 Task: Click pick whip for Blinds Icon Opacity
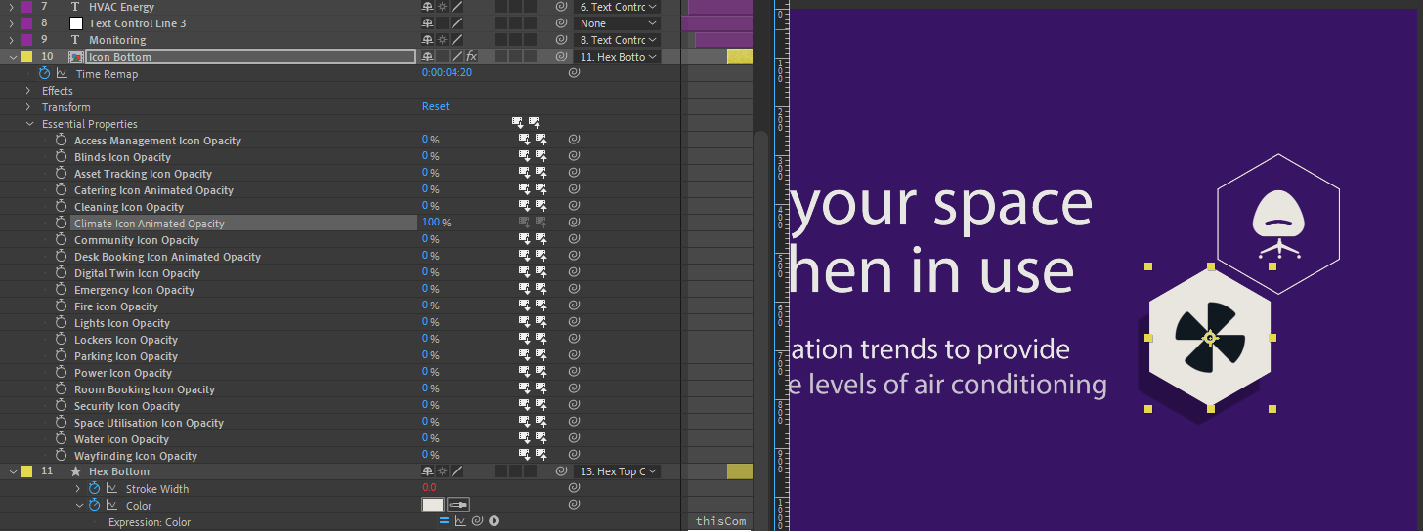575,157
